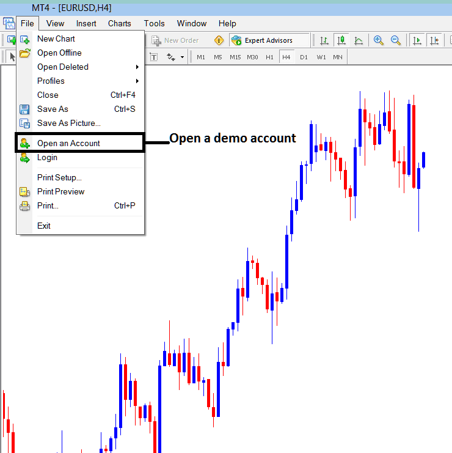The height and width of the screenshot is (453, 452).
Task: Zoom in on the chart
Action: 379,40
